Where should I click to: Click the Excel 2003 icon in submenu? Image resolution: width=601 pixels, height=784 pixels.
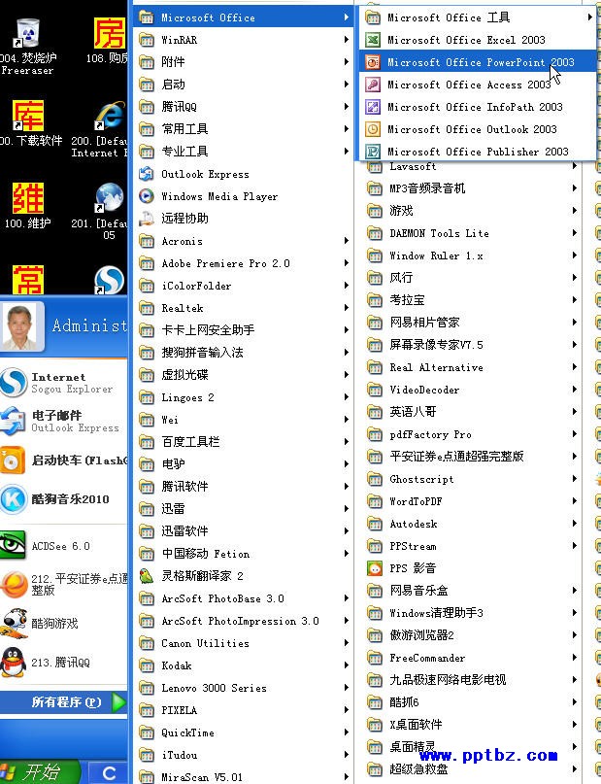pos(373,40)
